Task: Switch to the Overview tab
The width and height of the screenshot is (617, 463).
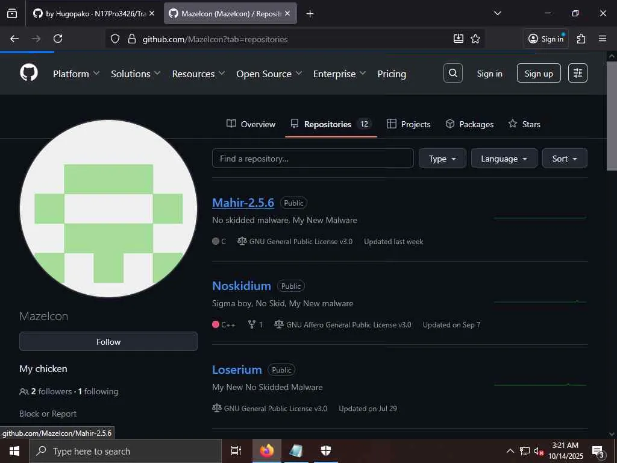Action: [251, 124]
